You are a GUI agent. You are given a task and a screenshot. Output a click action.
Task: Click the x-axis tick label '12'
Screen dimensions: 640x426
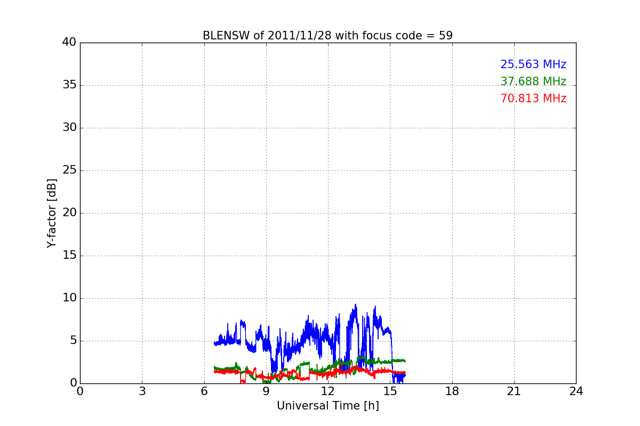click(328, 391)
